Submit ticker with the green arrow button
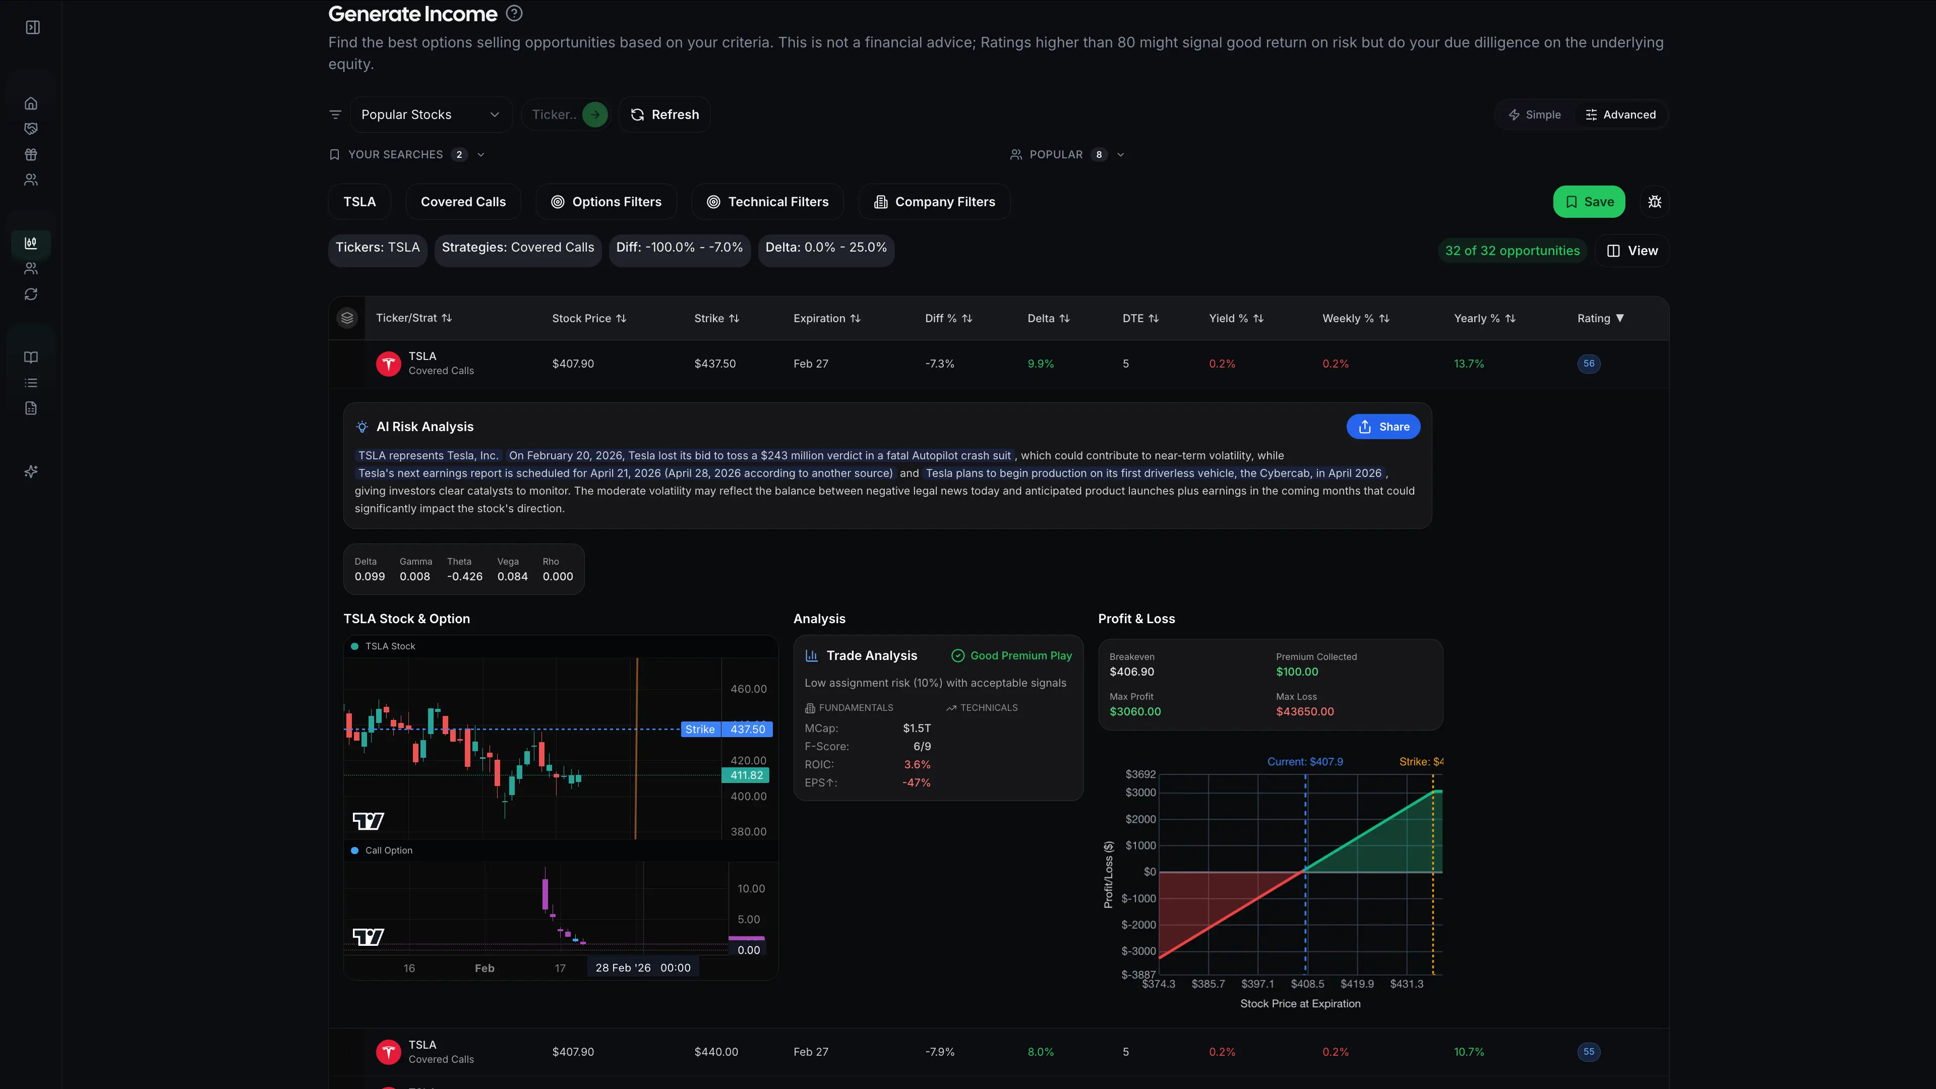 594,114
